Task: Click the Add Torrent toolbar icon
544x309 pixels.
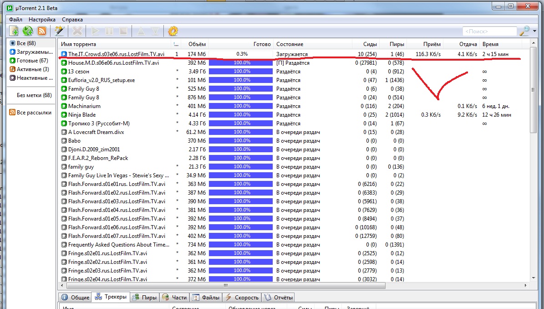Action: (14, 31)
